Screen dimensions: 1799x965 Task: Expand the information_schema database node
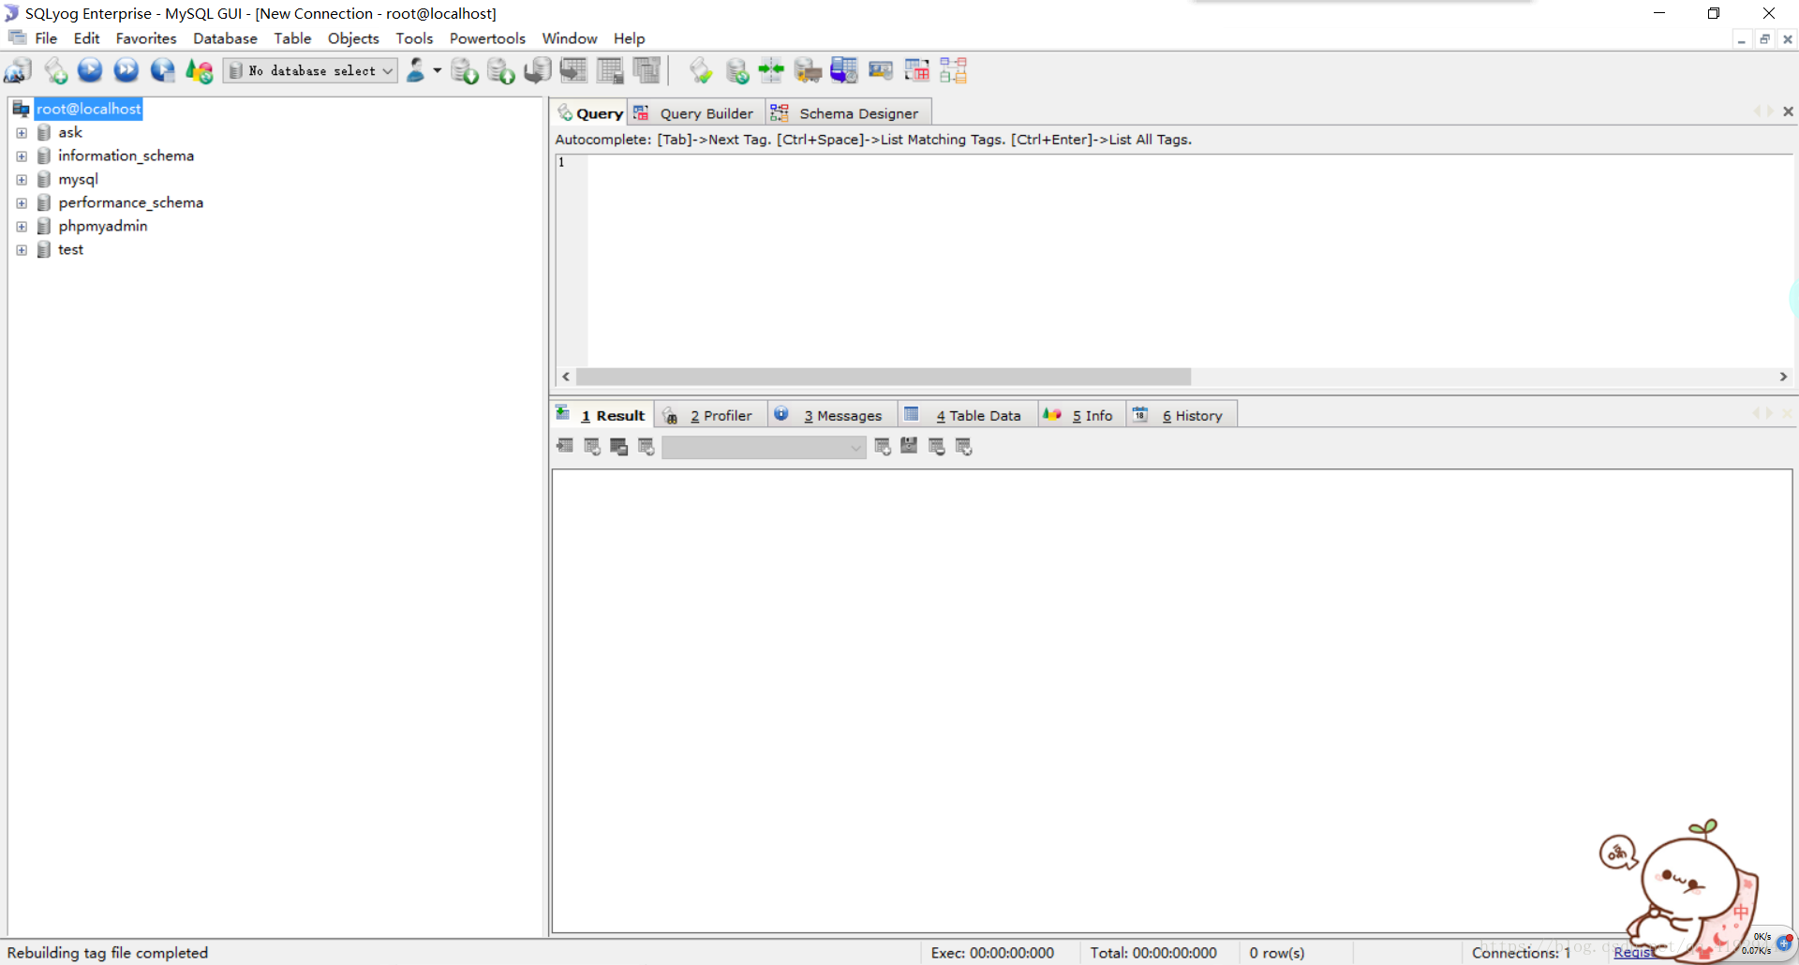pyautogui.click(x=22, y=156)
